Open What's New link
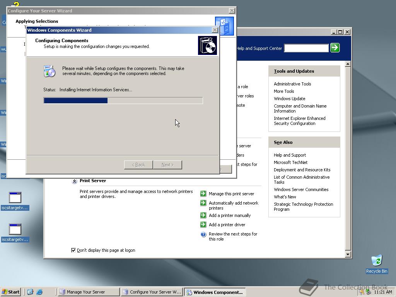The image size is (396, 297). (285, 197)
